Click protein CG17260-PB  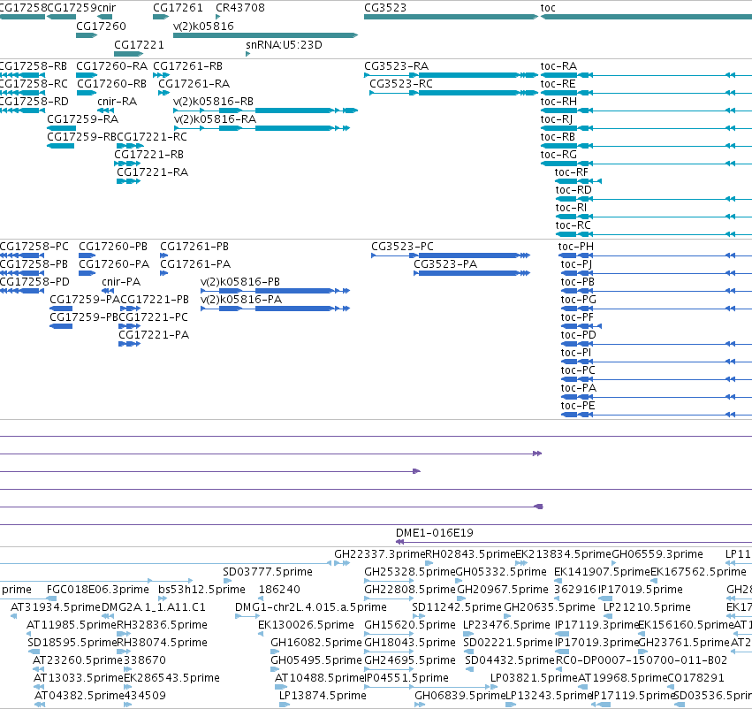pos(87,255)
